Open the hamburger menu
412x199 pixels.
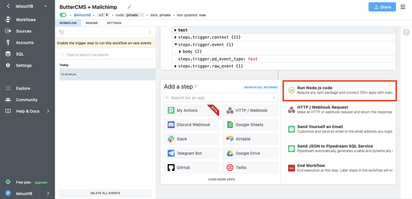(403, 7)
